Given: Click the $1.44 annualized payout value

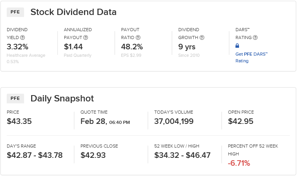Looking at the screenshot, I should (73, 47).
